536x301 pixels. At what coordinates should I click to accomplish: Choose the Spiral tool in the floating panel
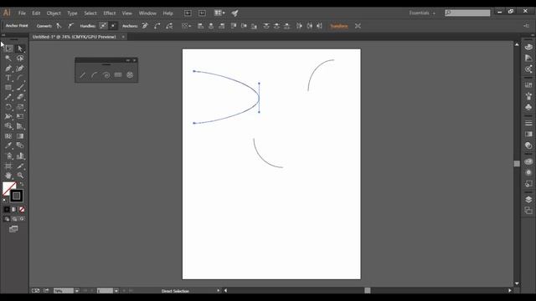point(106,74)
